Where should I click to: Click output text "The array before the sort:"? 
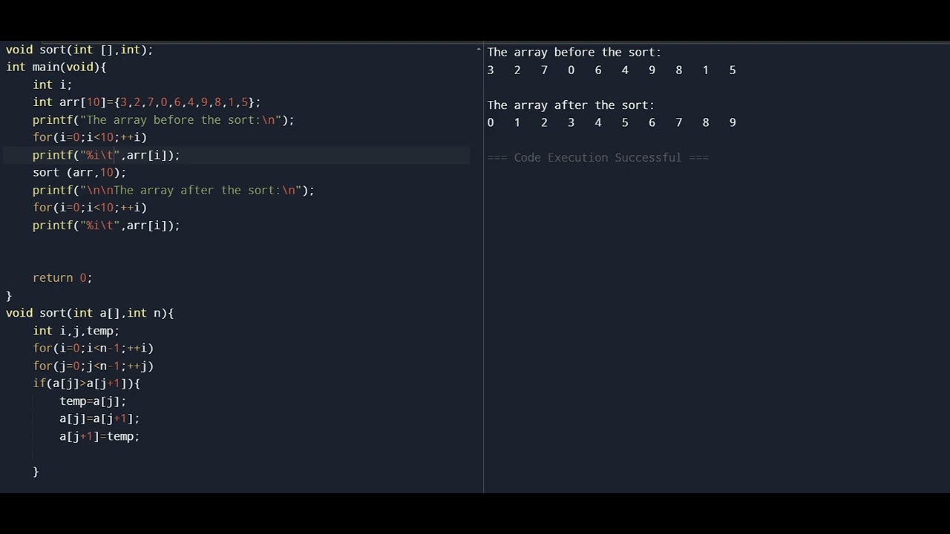pyautogui.click(x=574, y=52)
